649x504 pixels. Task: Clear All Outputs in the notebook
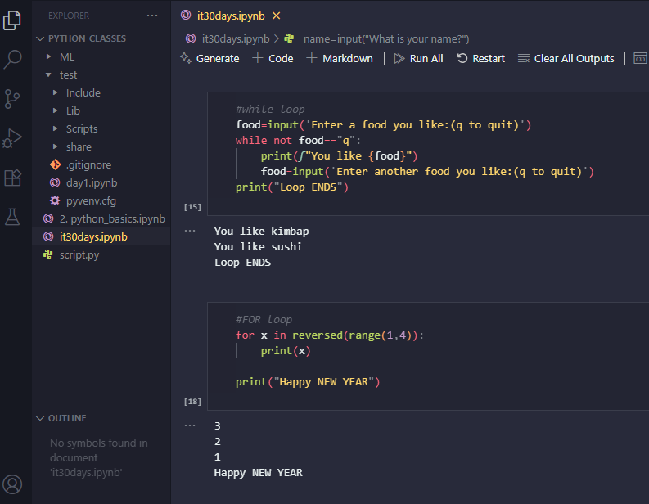coord(566,58)
